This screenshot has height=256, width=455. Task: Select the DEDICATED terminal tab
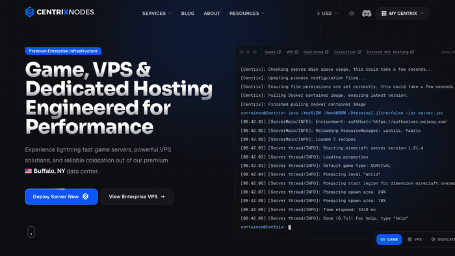[443, 240]
